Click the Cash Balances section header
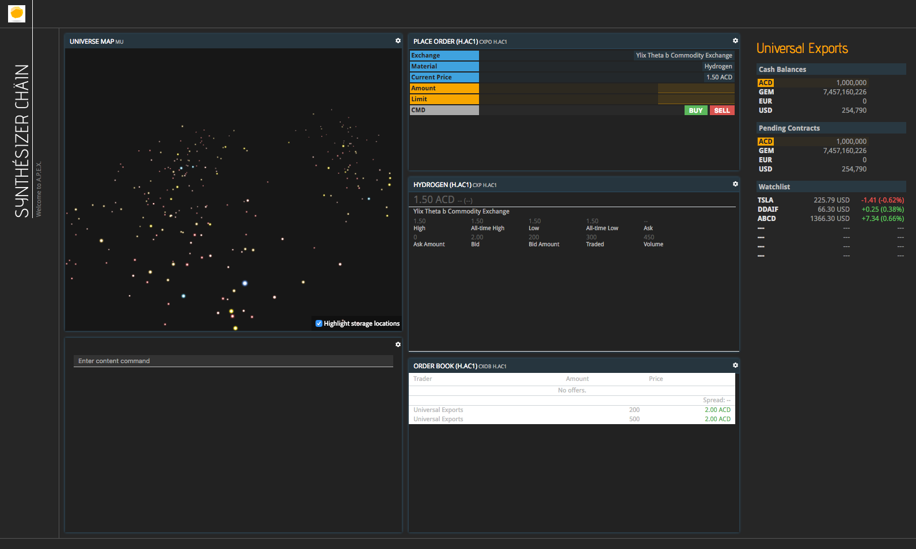The width and height of the screenshot is (916, 549). 831,69
